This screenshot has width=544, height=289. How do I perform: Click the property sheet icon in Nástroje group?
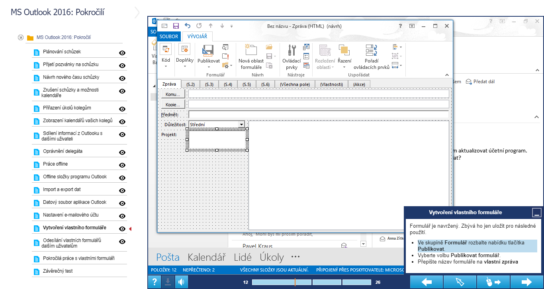pos(306,56)
